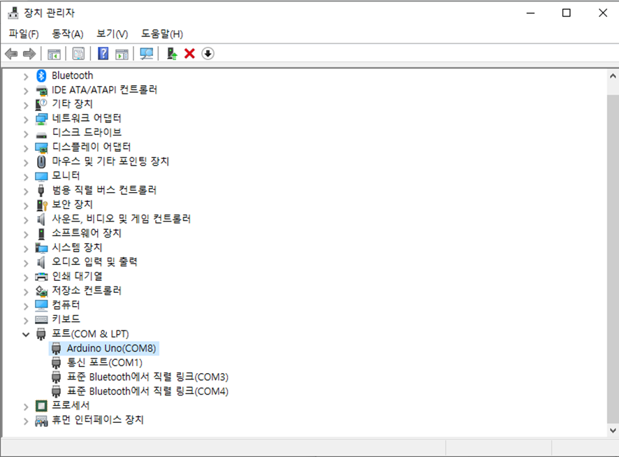Image resolution: width=619 pixels, height=457 pixels.
Task: Expand the 네트워크 어댑터 node
Action: point(26,119)
